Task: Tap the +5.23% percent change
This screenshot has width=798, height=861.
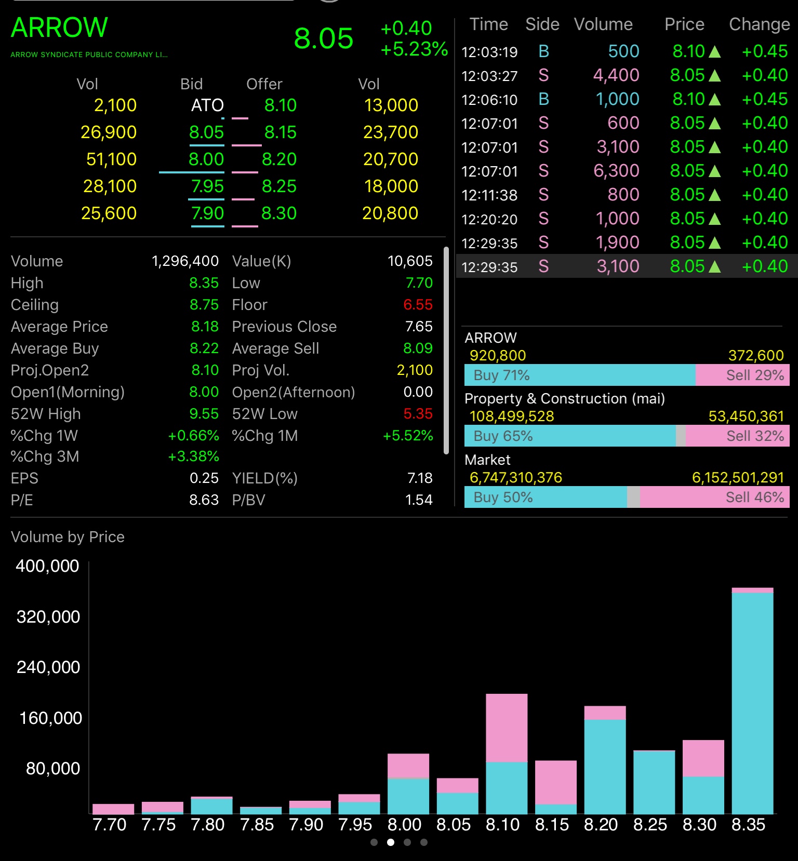Action: (x=414, y=49)
